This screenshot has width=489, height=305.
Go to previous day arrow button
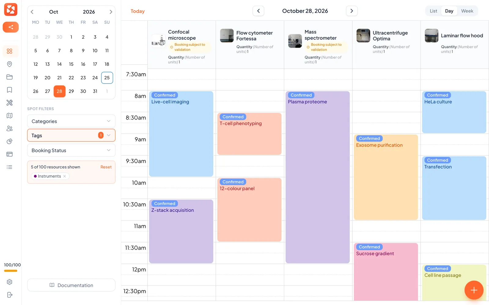tap(259, 11)
